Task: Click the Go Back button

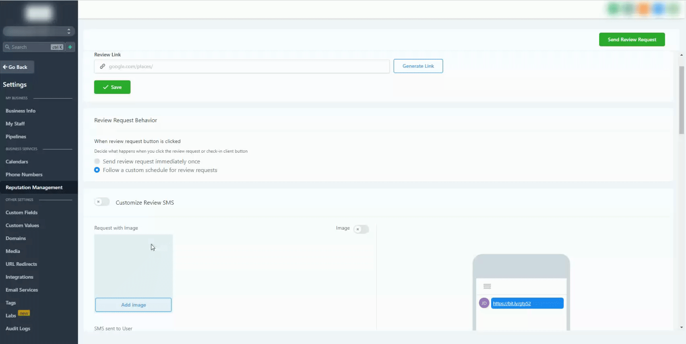Action: click(17, 67)
